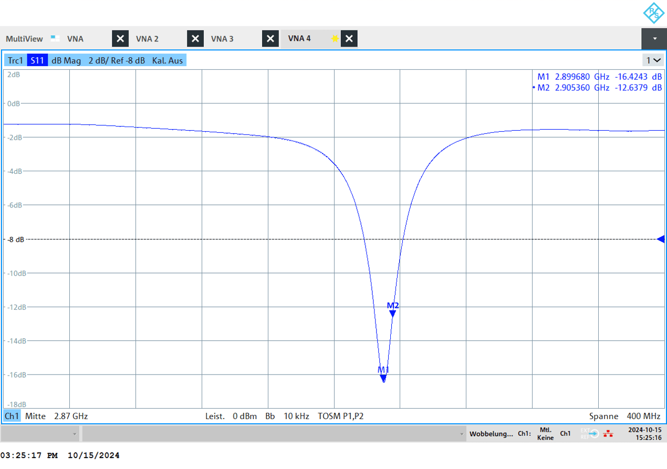The image size is (667, 469).
Task: Click the reference level arrow at -8 dB
Action: coord(661,239)
